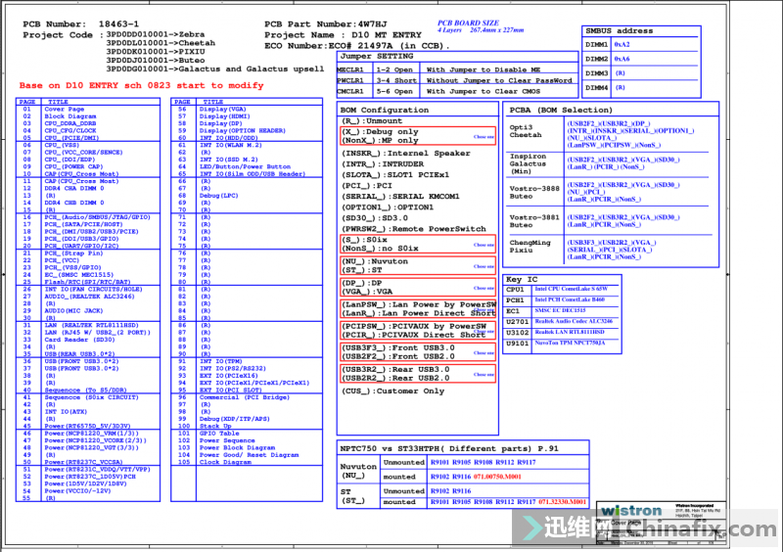Select red part number 071.00750.M001
This screenshot has height=552, width=783.
[497, 477]
